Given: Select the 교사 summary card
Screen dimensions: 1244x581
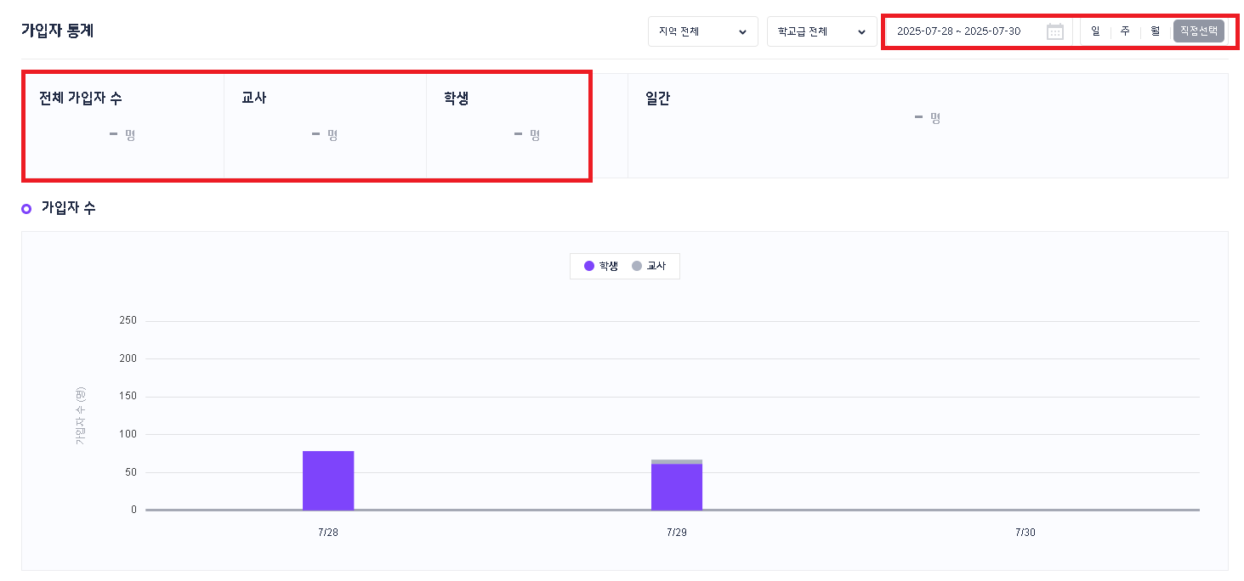Looking at the screenshot, I should tap(325, 126).
